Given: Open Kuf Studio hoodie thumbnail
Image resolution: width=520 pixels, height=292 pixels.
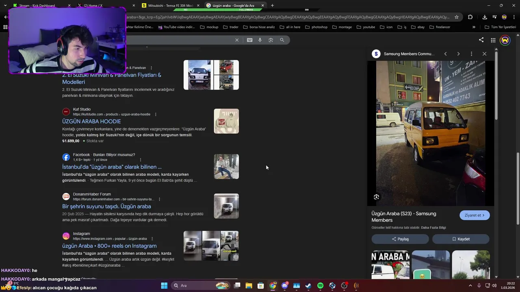Looking at the screenshot, I should [226, 121].
